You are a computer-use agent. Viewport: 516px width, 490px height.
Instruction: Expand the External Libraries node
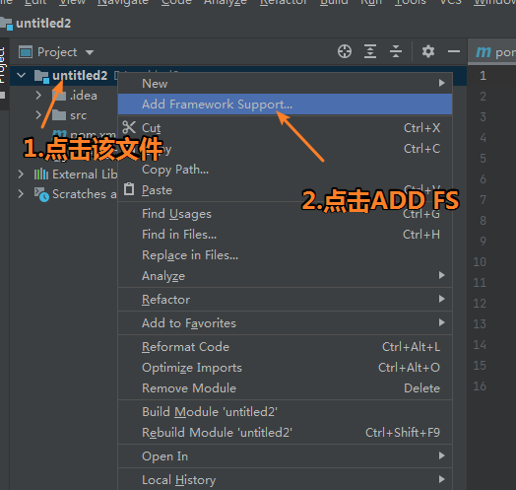(21, 174)
